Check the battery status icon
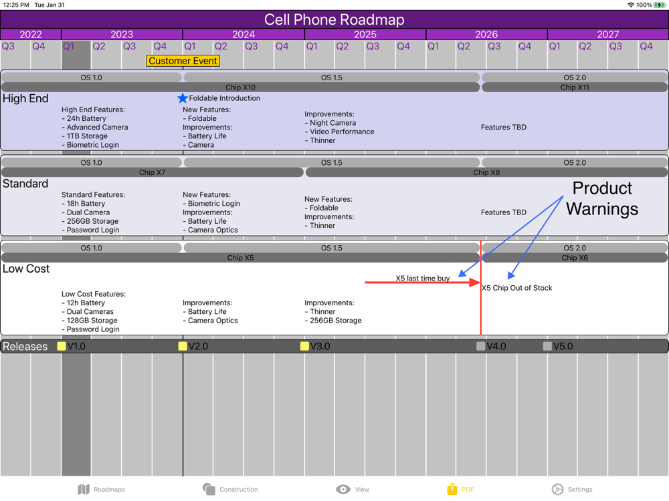This screenshot has height=501, width=669. (x=660, y=5)
